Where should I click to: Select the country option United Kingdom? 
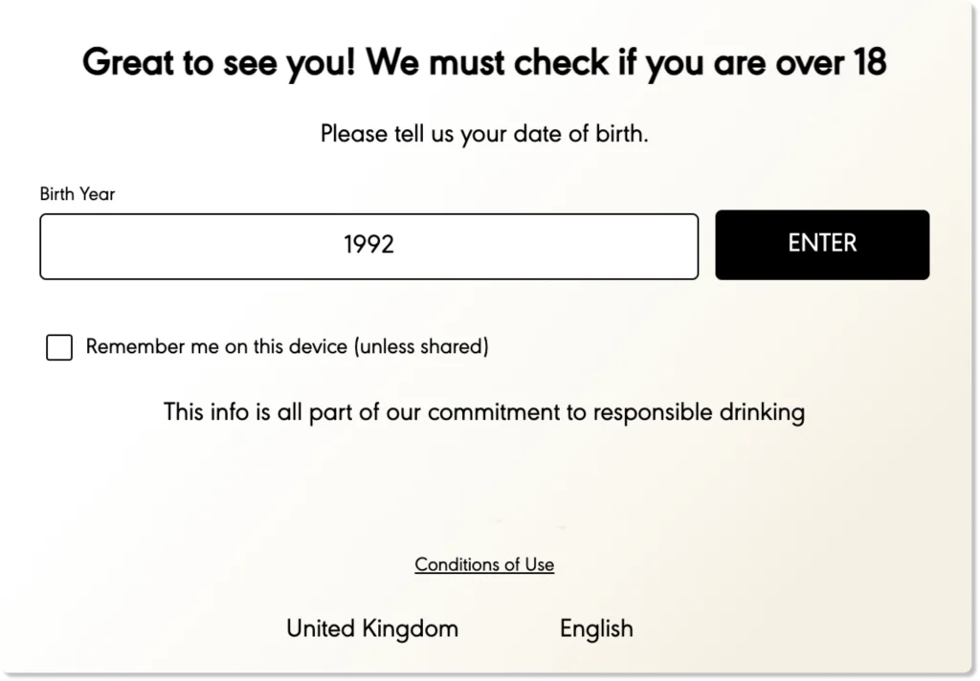pyautogui.click(x=372, y=628)
